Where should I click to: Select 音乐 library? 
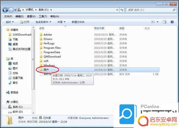[x=13, y=83]
